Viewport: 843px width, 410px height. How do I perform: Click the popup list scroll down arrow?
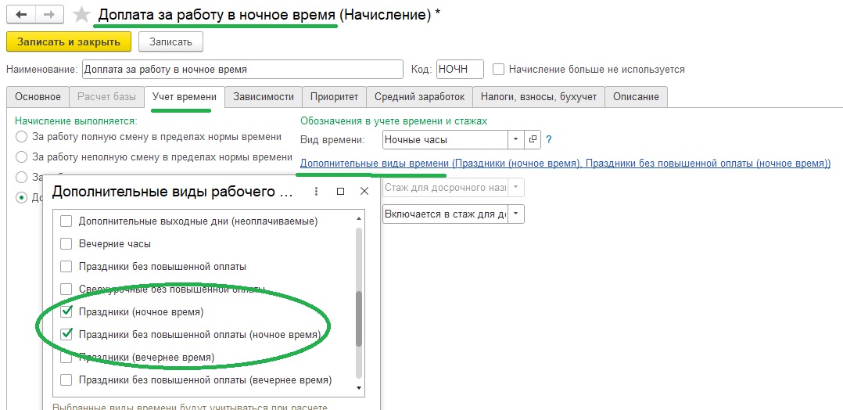click(x=359, y=388)
